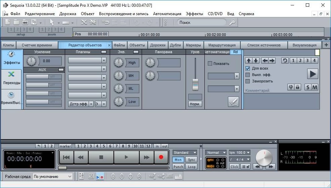The image size is (331, 188).
Task: Play the object with large play button
Action: click(x=313, y=74)
